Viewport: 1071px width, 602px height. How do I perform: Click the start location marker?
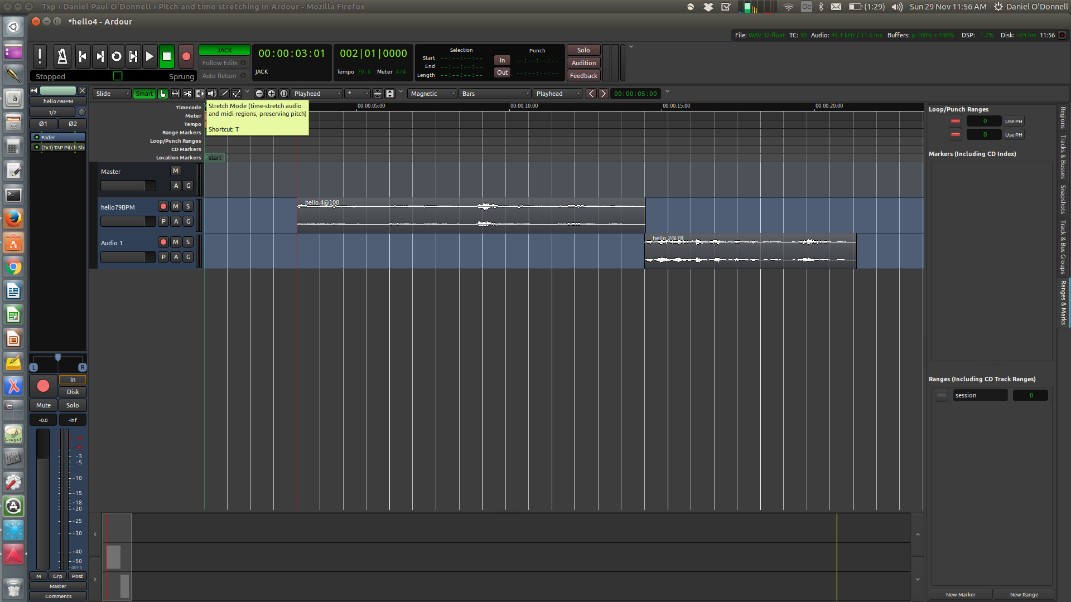[x=215, y=158]
